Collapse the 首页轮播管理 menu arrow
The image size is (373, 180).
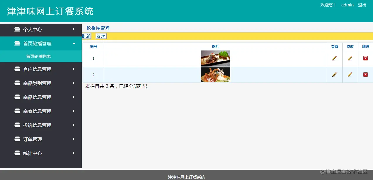[74, 43]
